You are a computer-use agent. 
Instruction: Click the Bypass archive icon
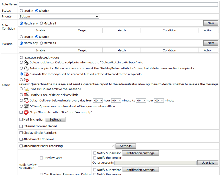pyautogui.click(x=26, y=89)
